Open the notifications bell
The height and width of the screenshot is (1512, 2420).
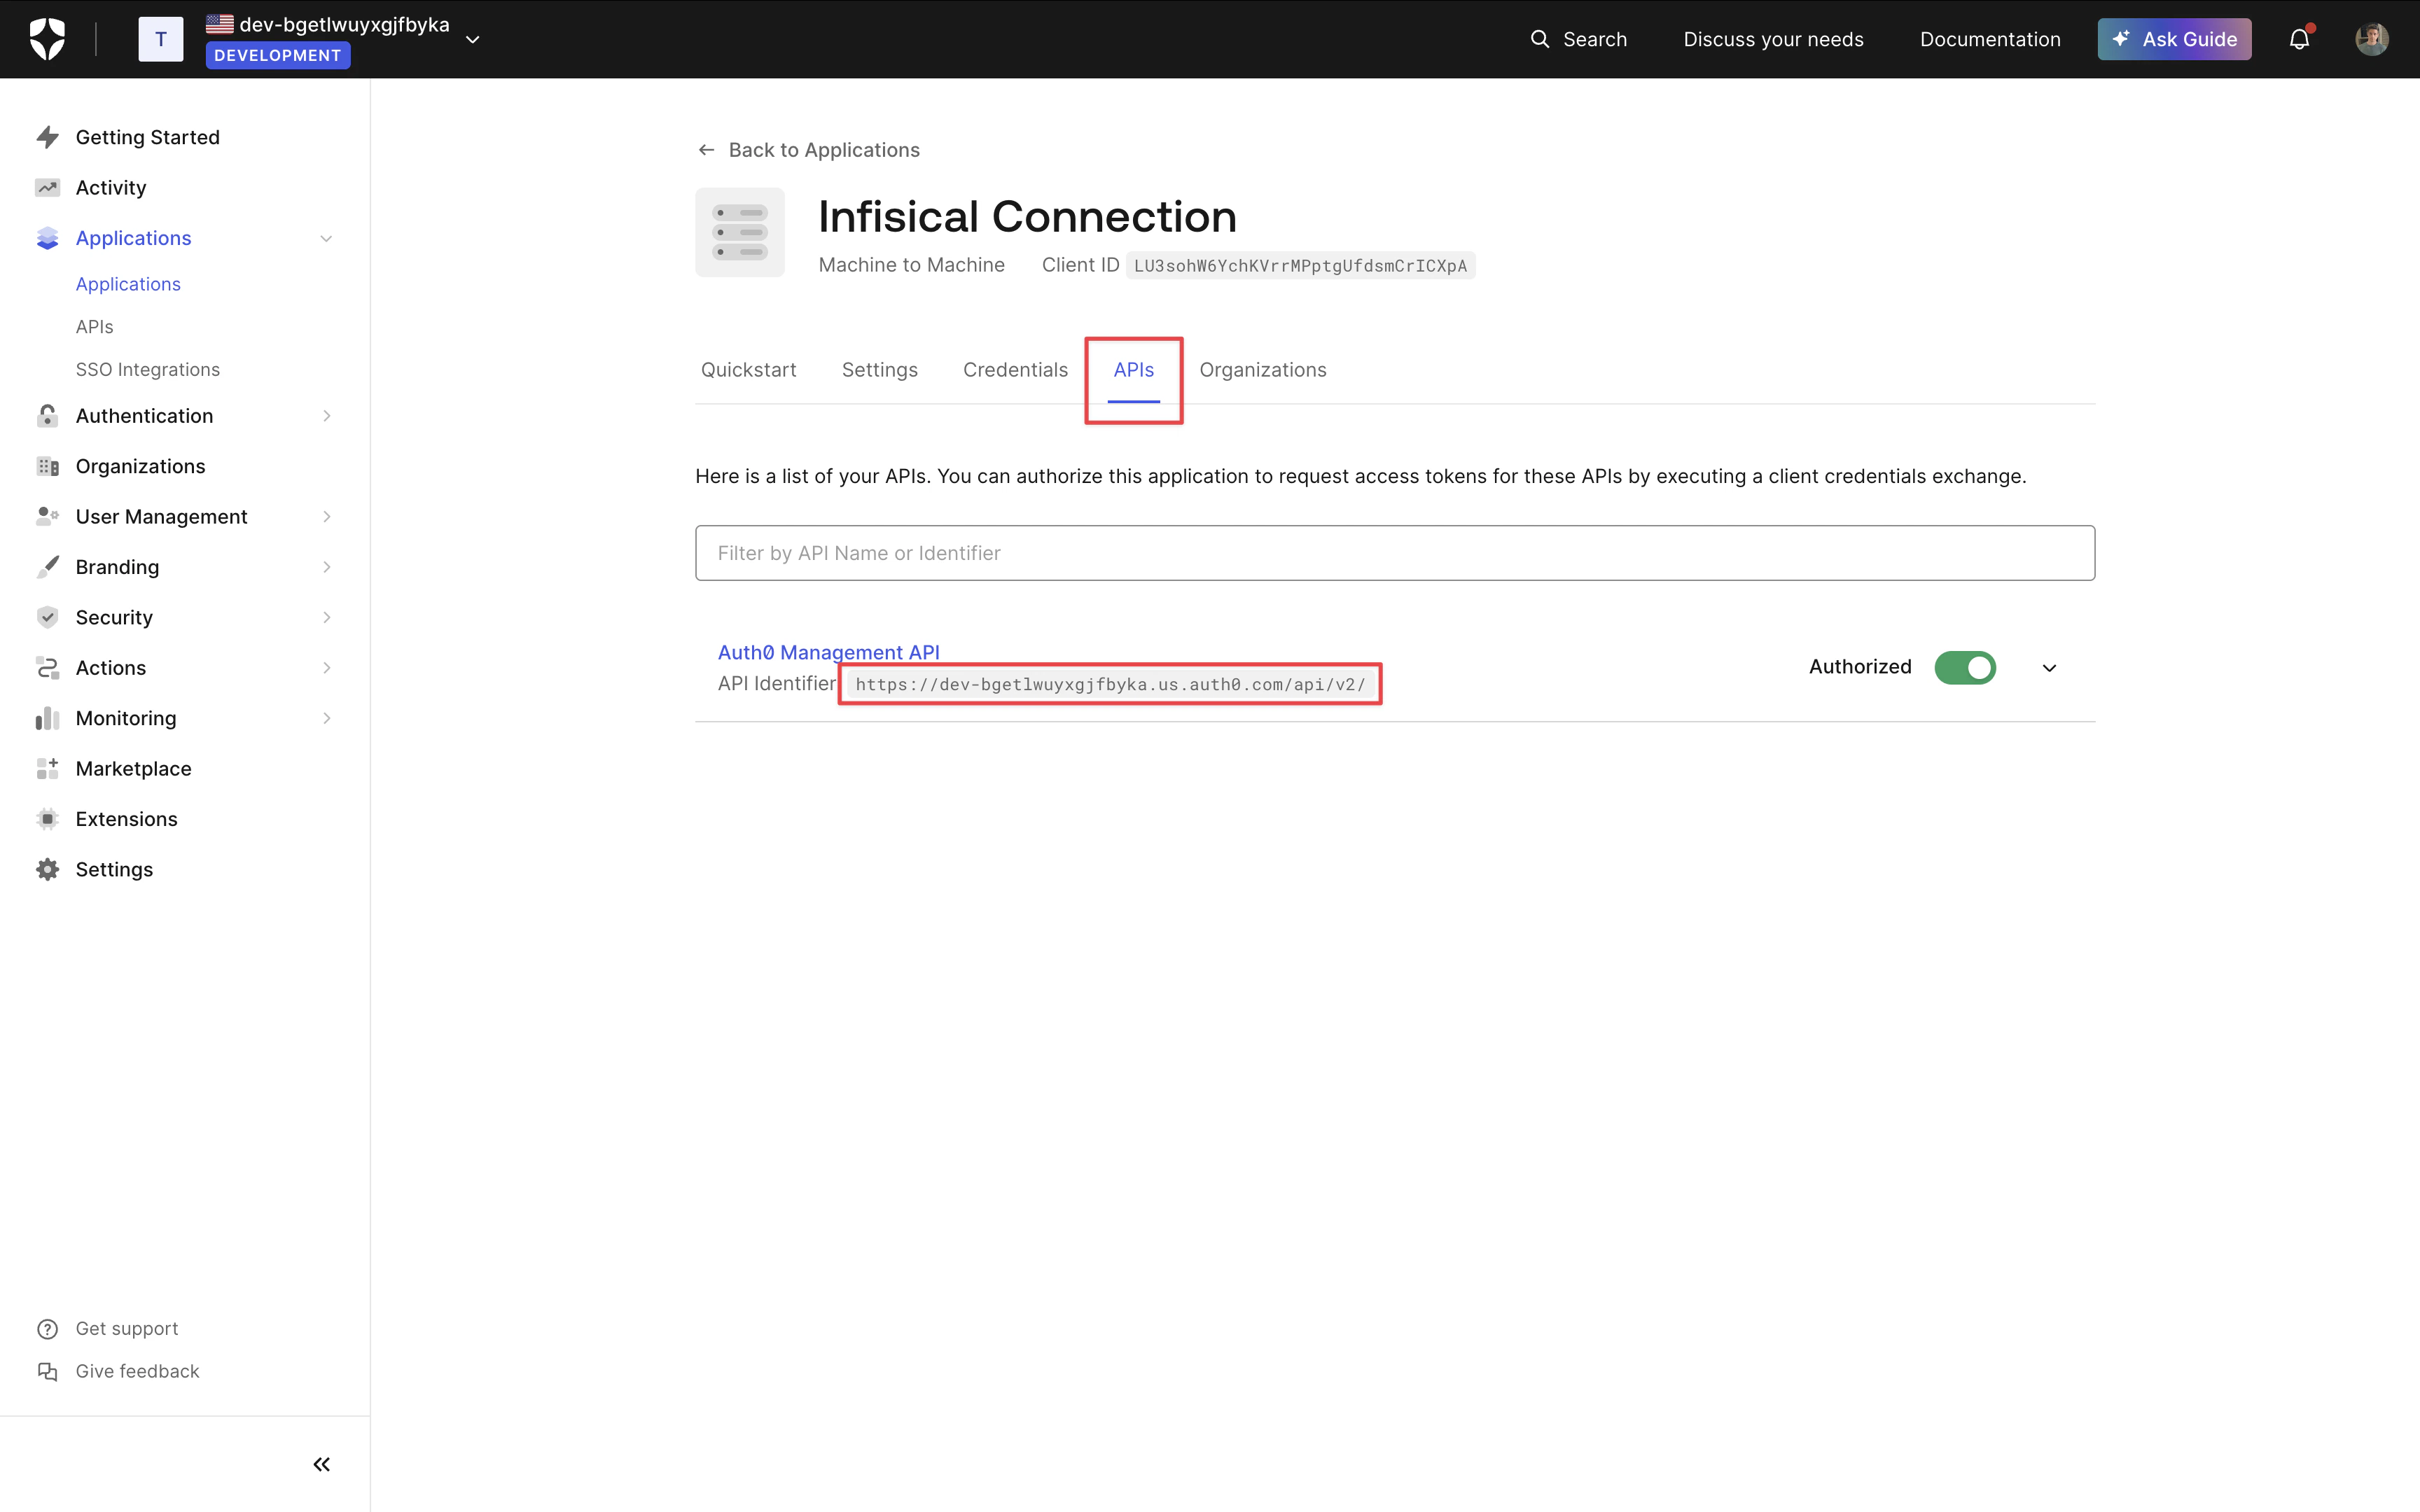coord(2299,39)
